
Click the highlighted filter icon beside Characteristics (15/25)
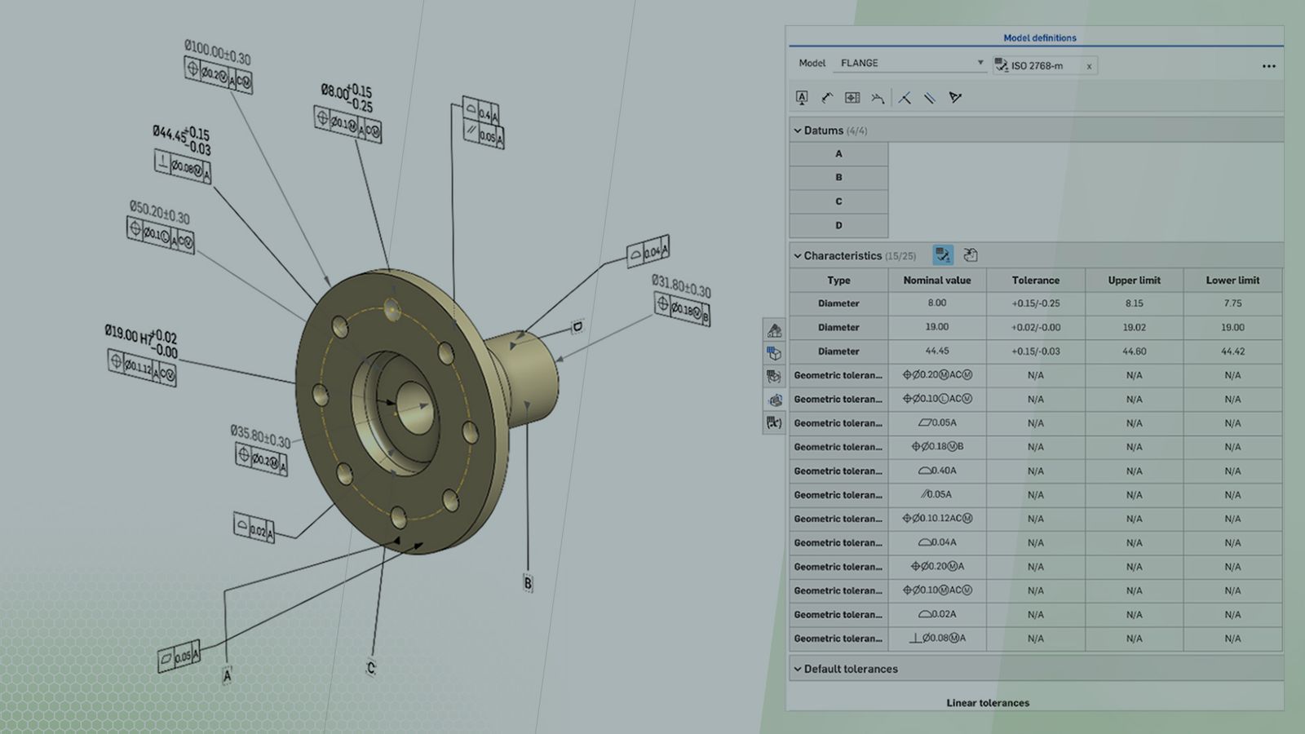(943, 254)
